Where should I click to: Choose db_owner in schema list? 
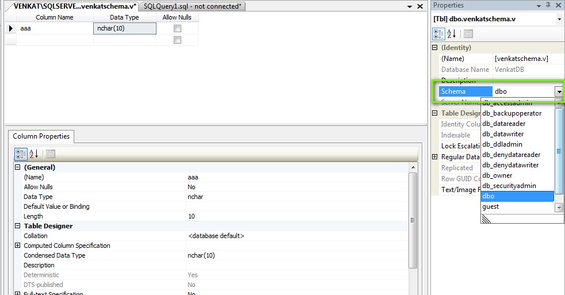tap(517, 175)
